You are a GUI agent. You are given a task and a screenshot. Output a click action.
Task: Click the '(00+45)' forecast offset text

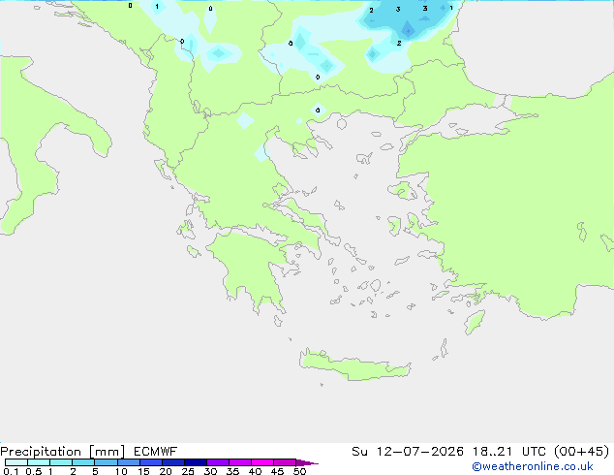tap(581, 452)
